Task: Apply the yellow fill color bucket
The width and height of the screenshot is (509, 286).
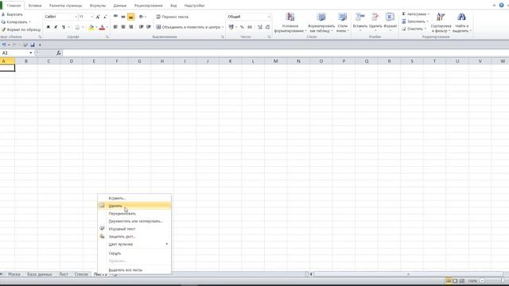Action: pyautogui.click(x=91, y=28)
